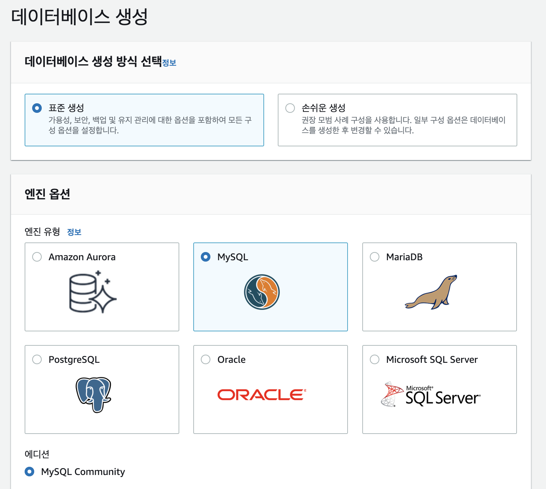Screen dimensions: 546x489
Task: Choose the Amazon Aurora engine radio button
Action: [37, 257]
